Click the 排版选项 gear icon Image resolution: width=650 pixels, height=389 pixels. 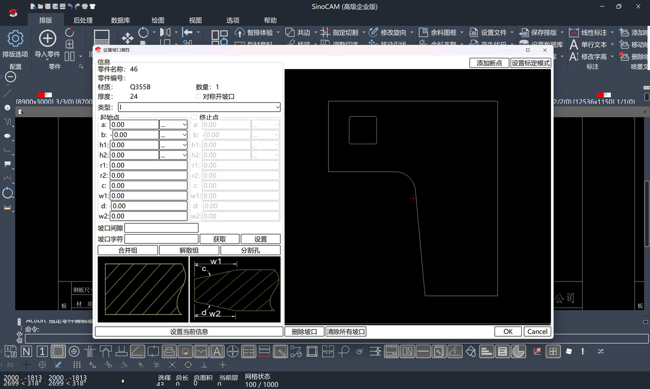pos(15,38)
